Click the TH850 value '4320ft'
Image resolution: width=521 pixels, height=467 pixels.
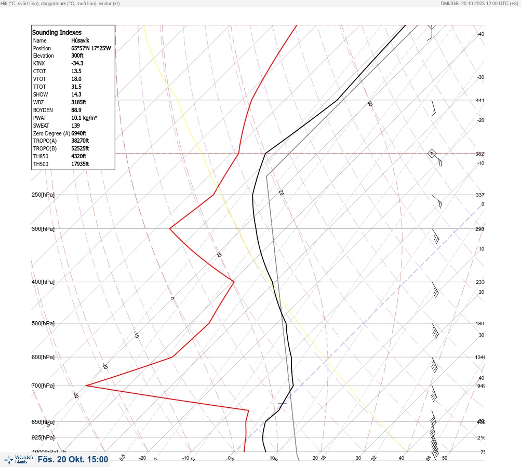click(79, 156)
